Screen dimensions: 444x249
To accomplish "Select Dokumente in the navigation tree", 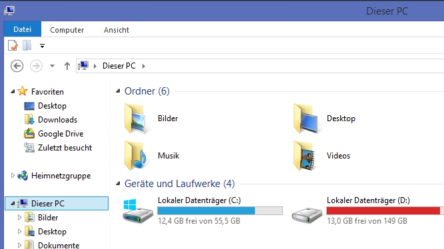I will 59,245.
